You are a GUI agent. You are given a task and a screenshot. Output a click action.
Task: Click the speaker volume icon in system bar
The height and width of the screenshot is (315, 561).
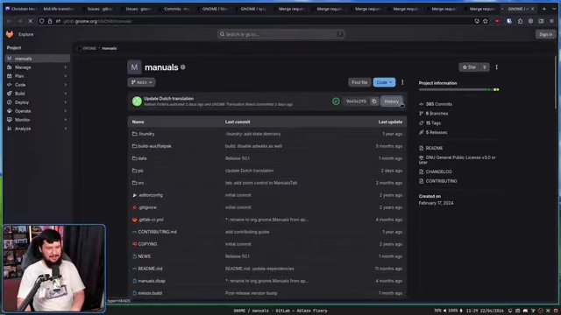444,311
